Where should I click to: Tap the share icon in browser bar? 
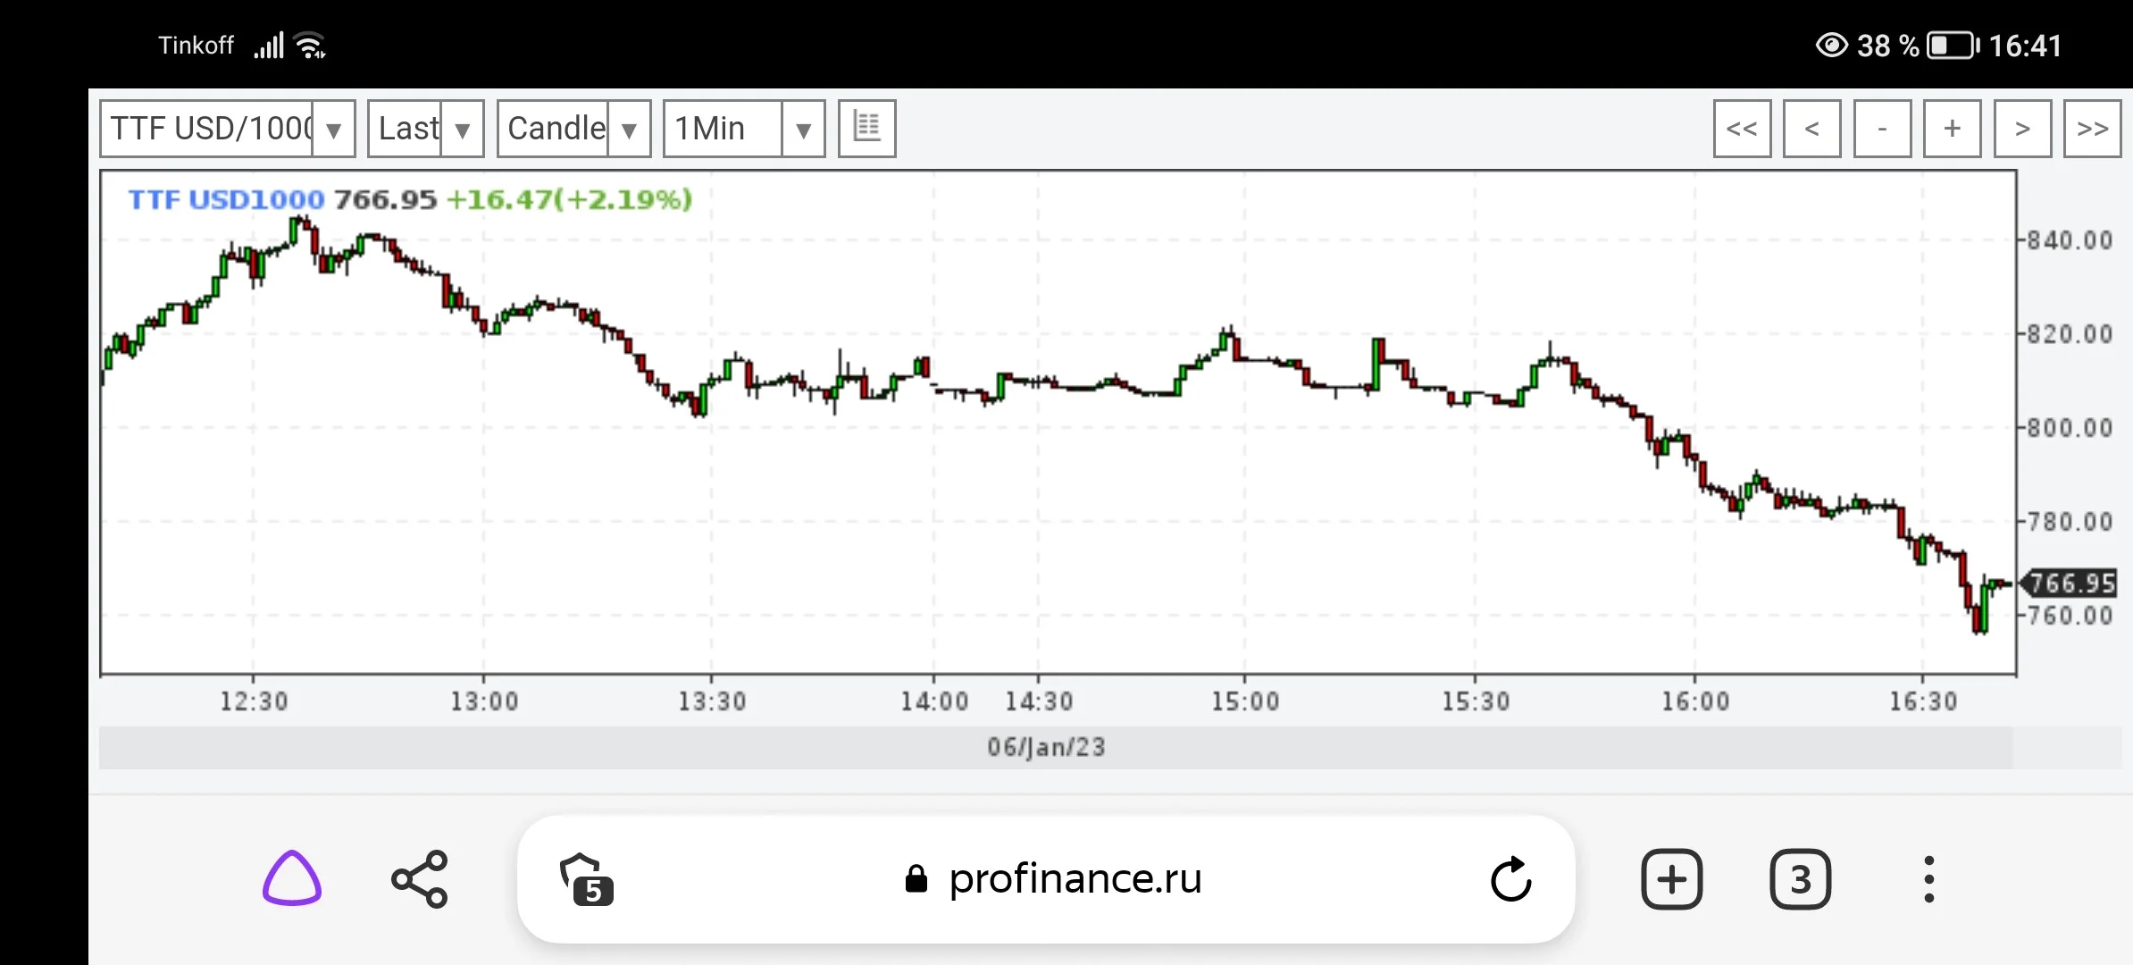tap(420, 879)
